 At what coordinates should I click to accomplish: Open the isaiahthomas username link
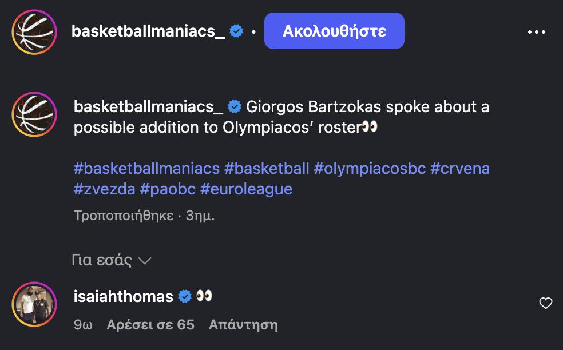(124, 296)
